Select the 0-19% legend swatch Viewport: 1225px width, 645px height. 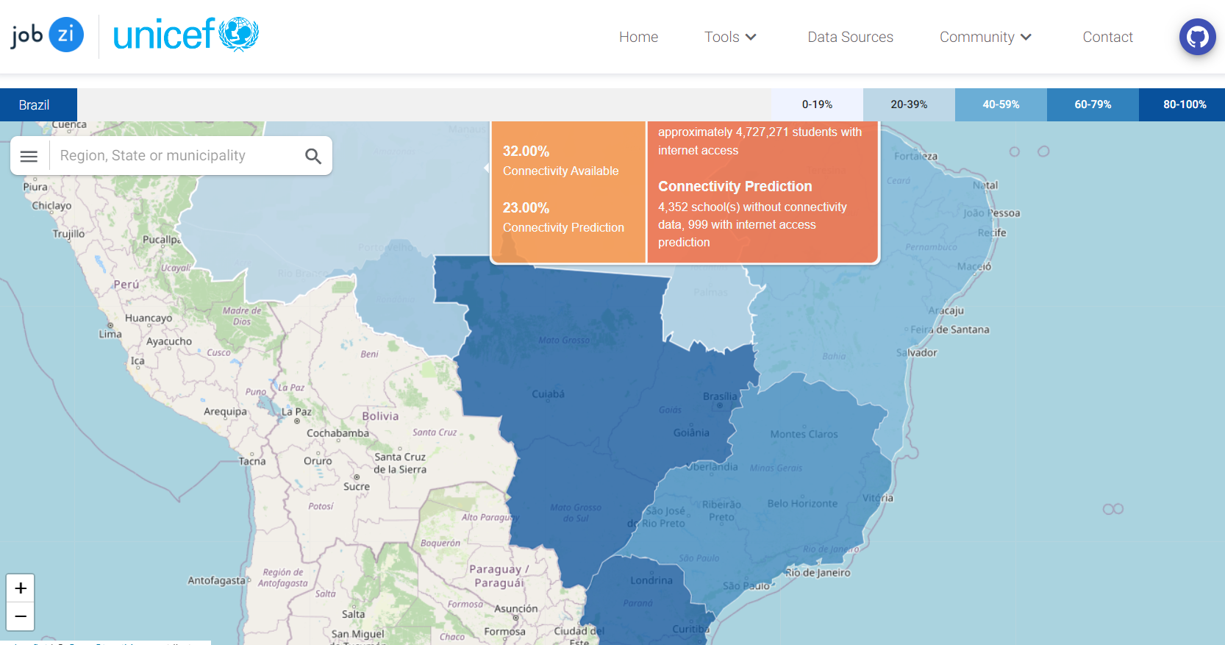817,104
